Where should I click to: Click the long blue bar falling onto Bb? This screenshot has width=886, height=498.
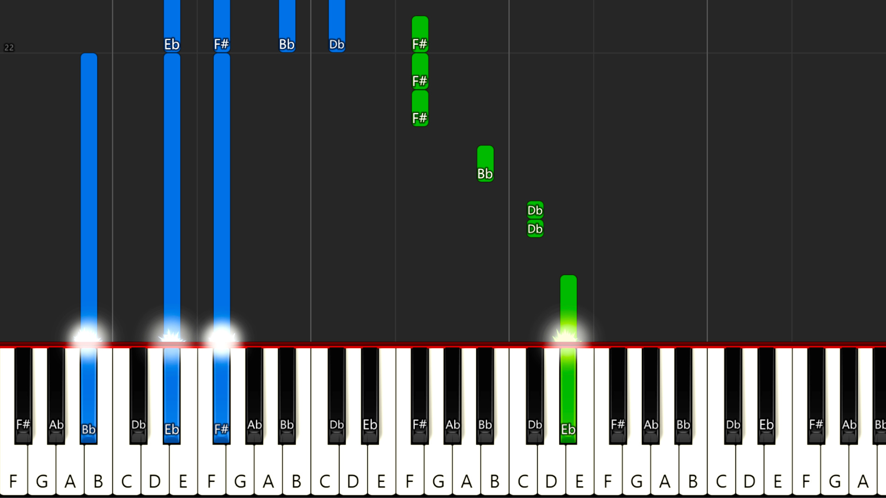point(89,198)
